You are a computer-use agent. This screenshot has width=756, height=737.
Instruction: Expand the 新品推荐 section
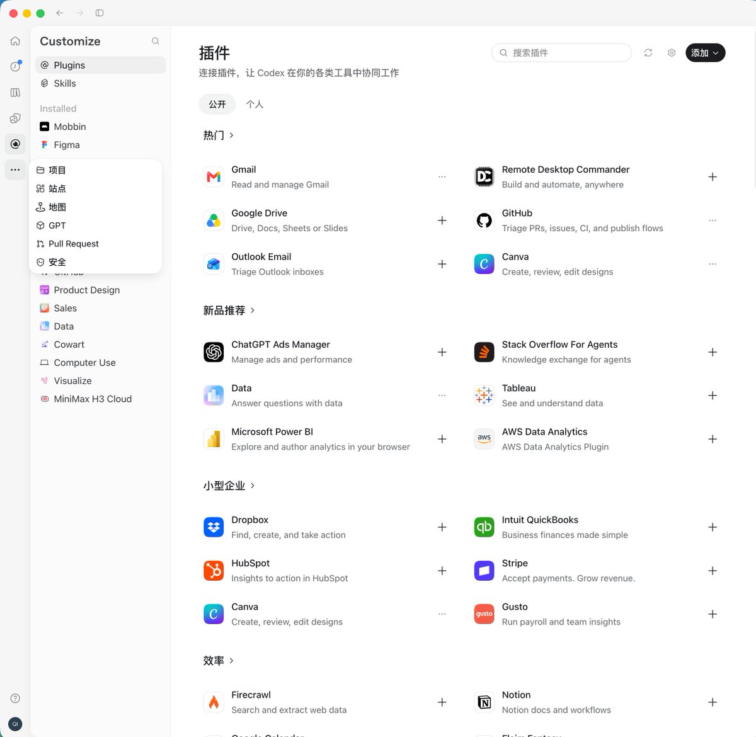[229, 311]
